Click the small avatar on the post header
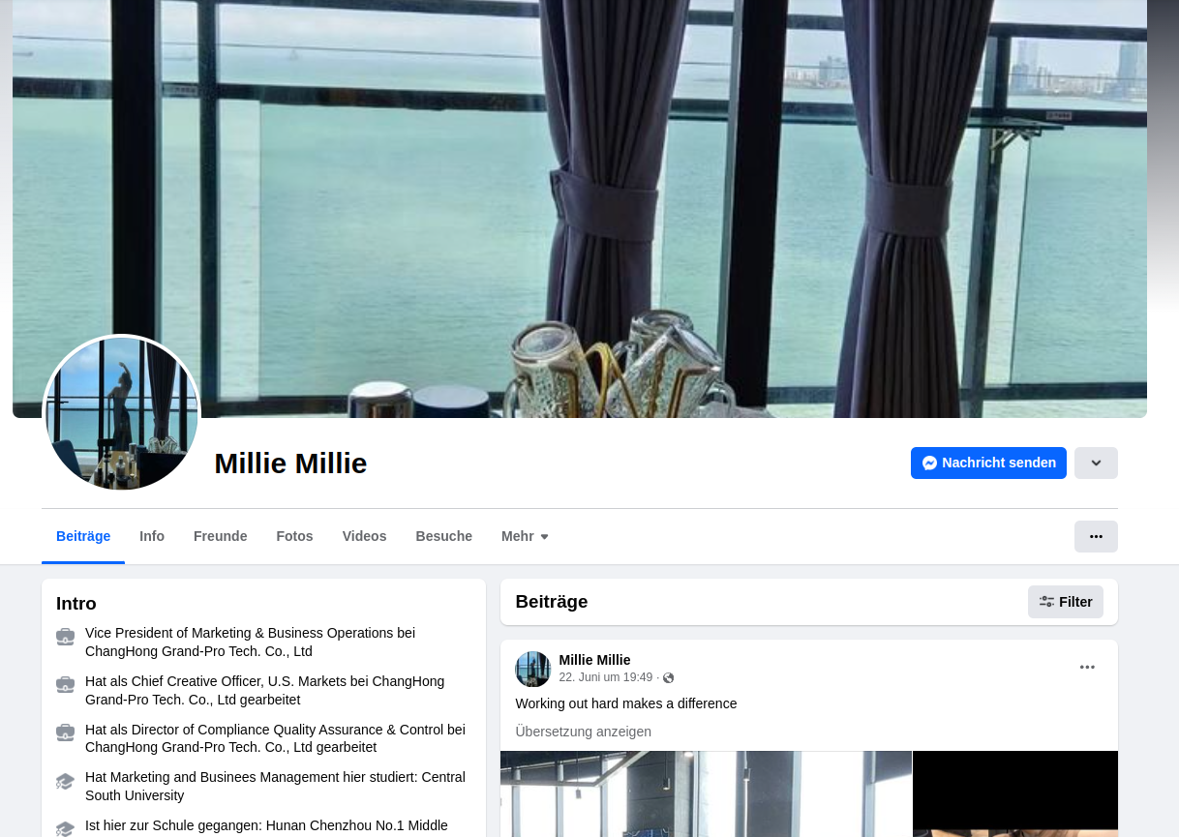 [x=533, y=669]
